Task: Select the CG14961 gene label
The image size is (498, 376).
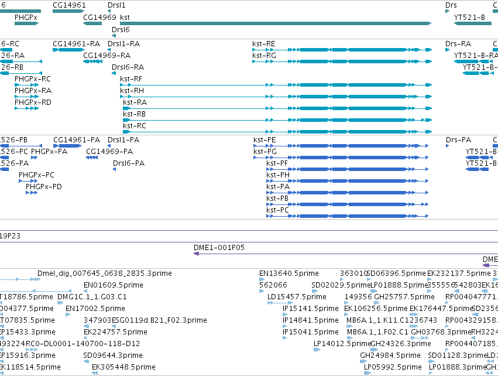Action: coord(69,5)
